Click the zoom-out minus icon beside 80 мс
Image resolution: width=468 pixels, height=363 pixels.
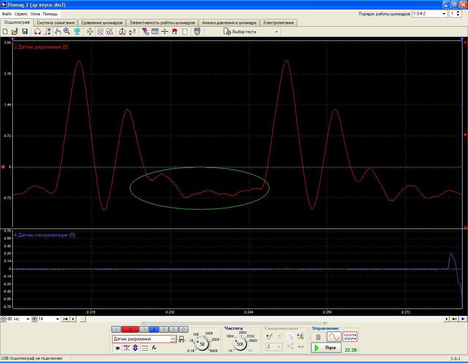pos(3,319)
